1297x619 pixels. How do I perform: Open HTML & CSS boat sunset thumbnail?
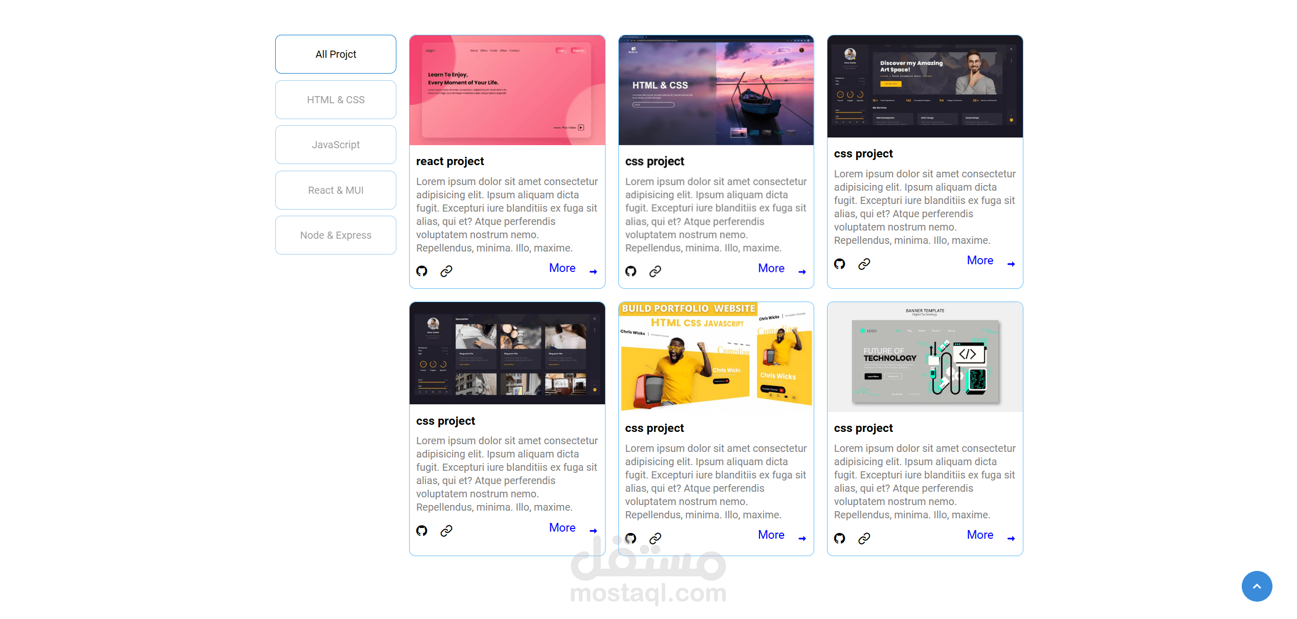[x=715, y=90]
